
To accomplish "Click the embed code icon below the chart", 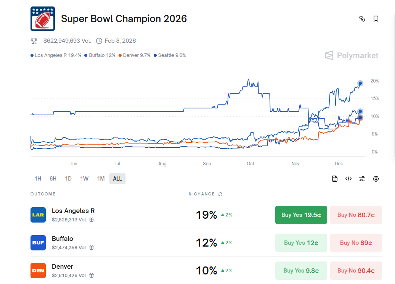I will 348,178.
